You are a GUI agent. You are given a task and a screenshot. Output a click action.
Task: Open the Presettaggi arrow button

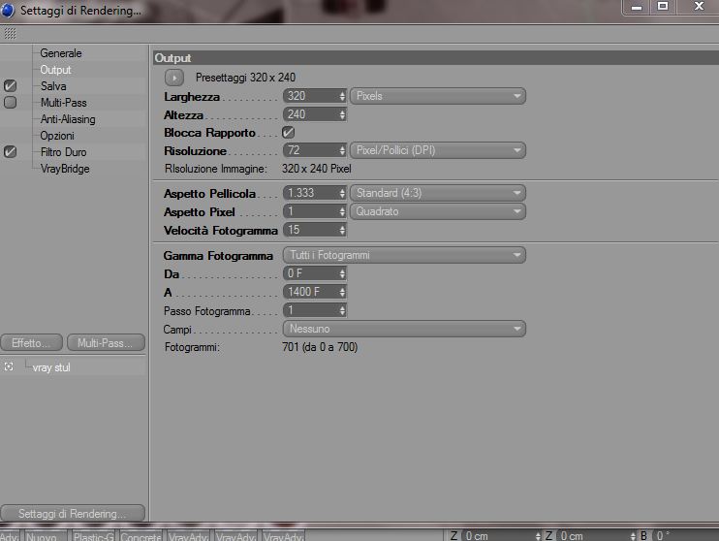click(x=174, y=78)
